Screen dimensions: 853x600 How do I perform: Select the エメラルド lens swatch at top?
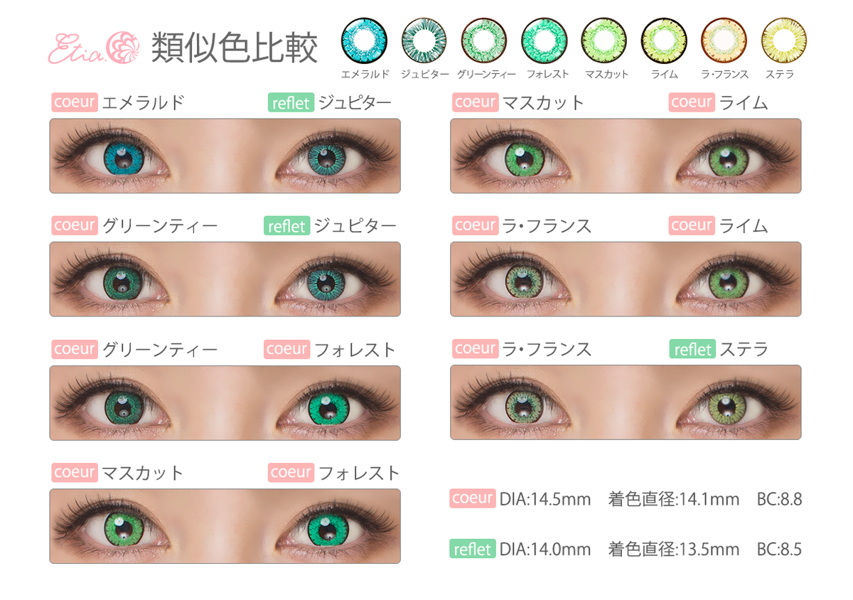365,41
